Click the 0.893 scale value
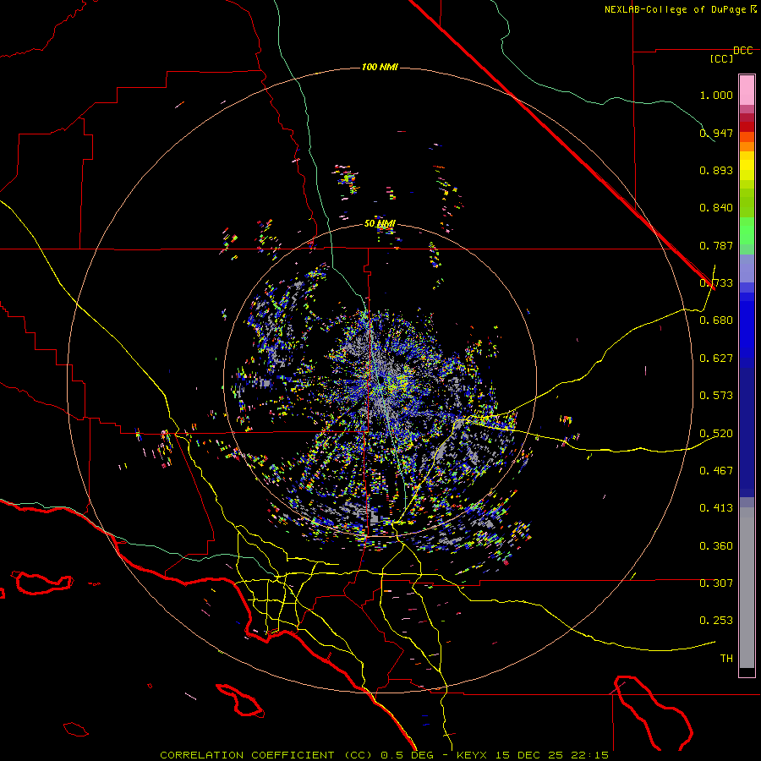Image resolution: width=761 pixels, height=761 pixels. [x=716, y=170]
